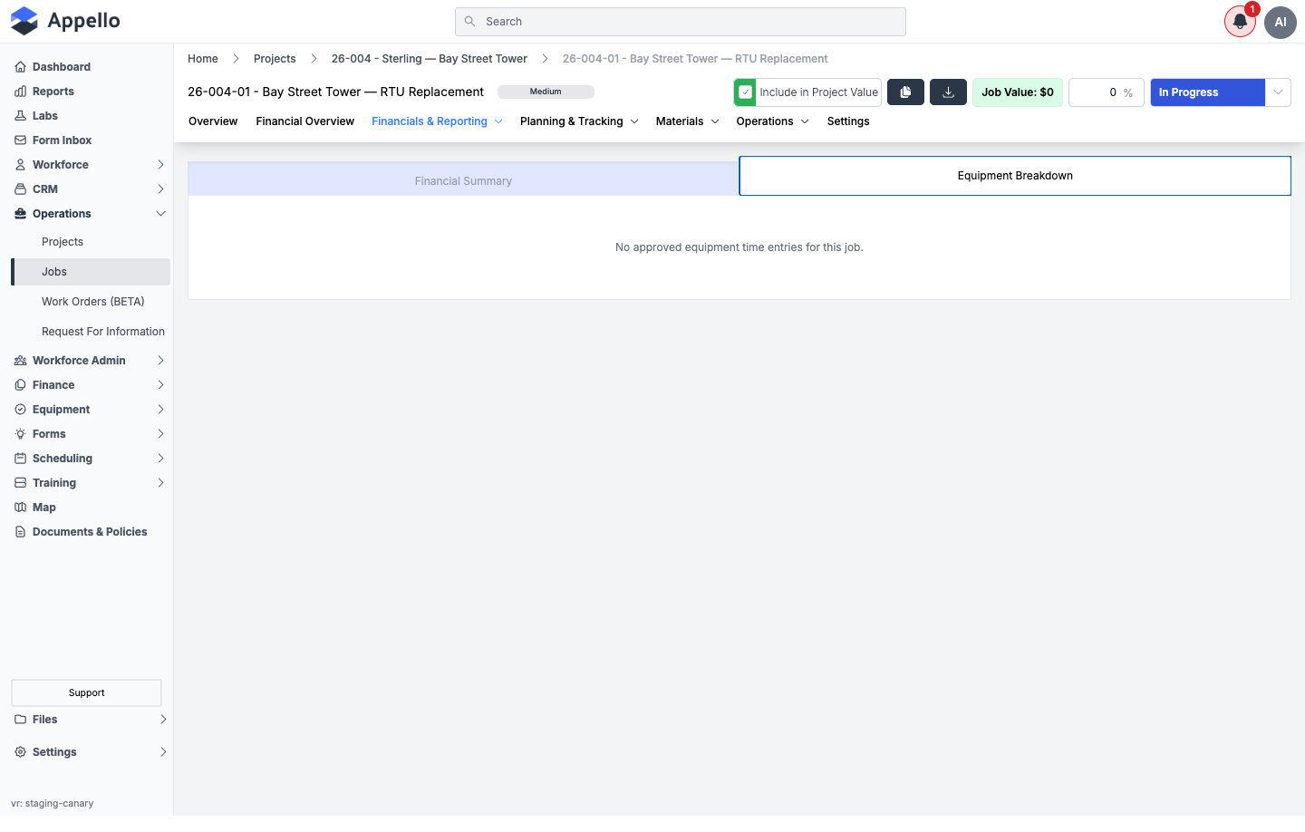Click the Labs flask icon
Image resolution: width=1305 pixels, height=832 pixels.
click(x=20, y=116)
